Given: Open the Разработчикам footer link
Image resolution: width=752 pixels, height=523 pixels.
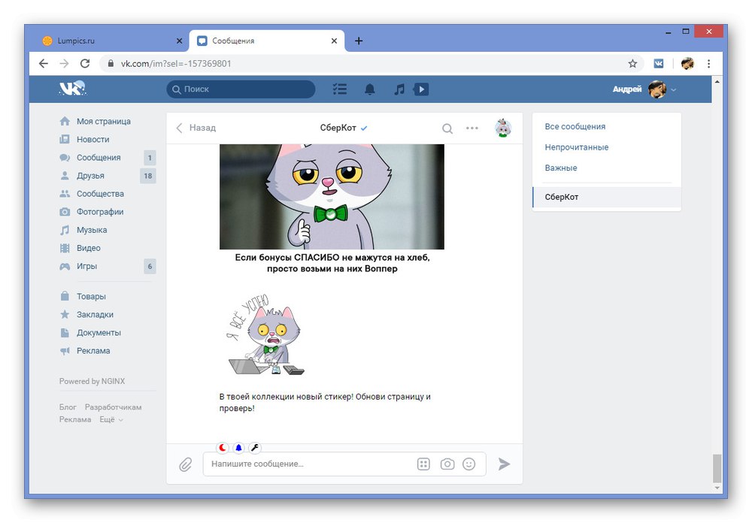Looking at the screenshot, I should click(114, 407).
